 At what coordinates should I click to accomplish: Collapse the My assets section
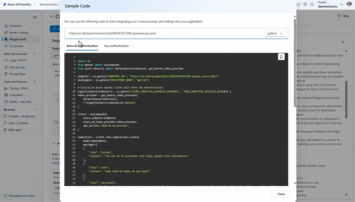coord(35,109)
